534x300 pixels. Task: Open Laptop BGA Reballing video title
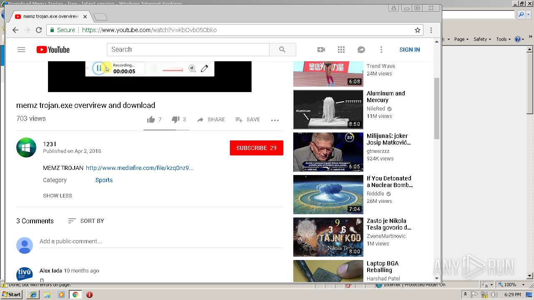(383, 267)
